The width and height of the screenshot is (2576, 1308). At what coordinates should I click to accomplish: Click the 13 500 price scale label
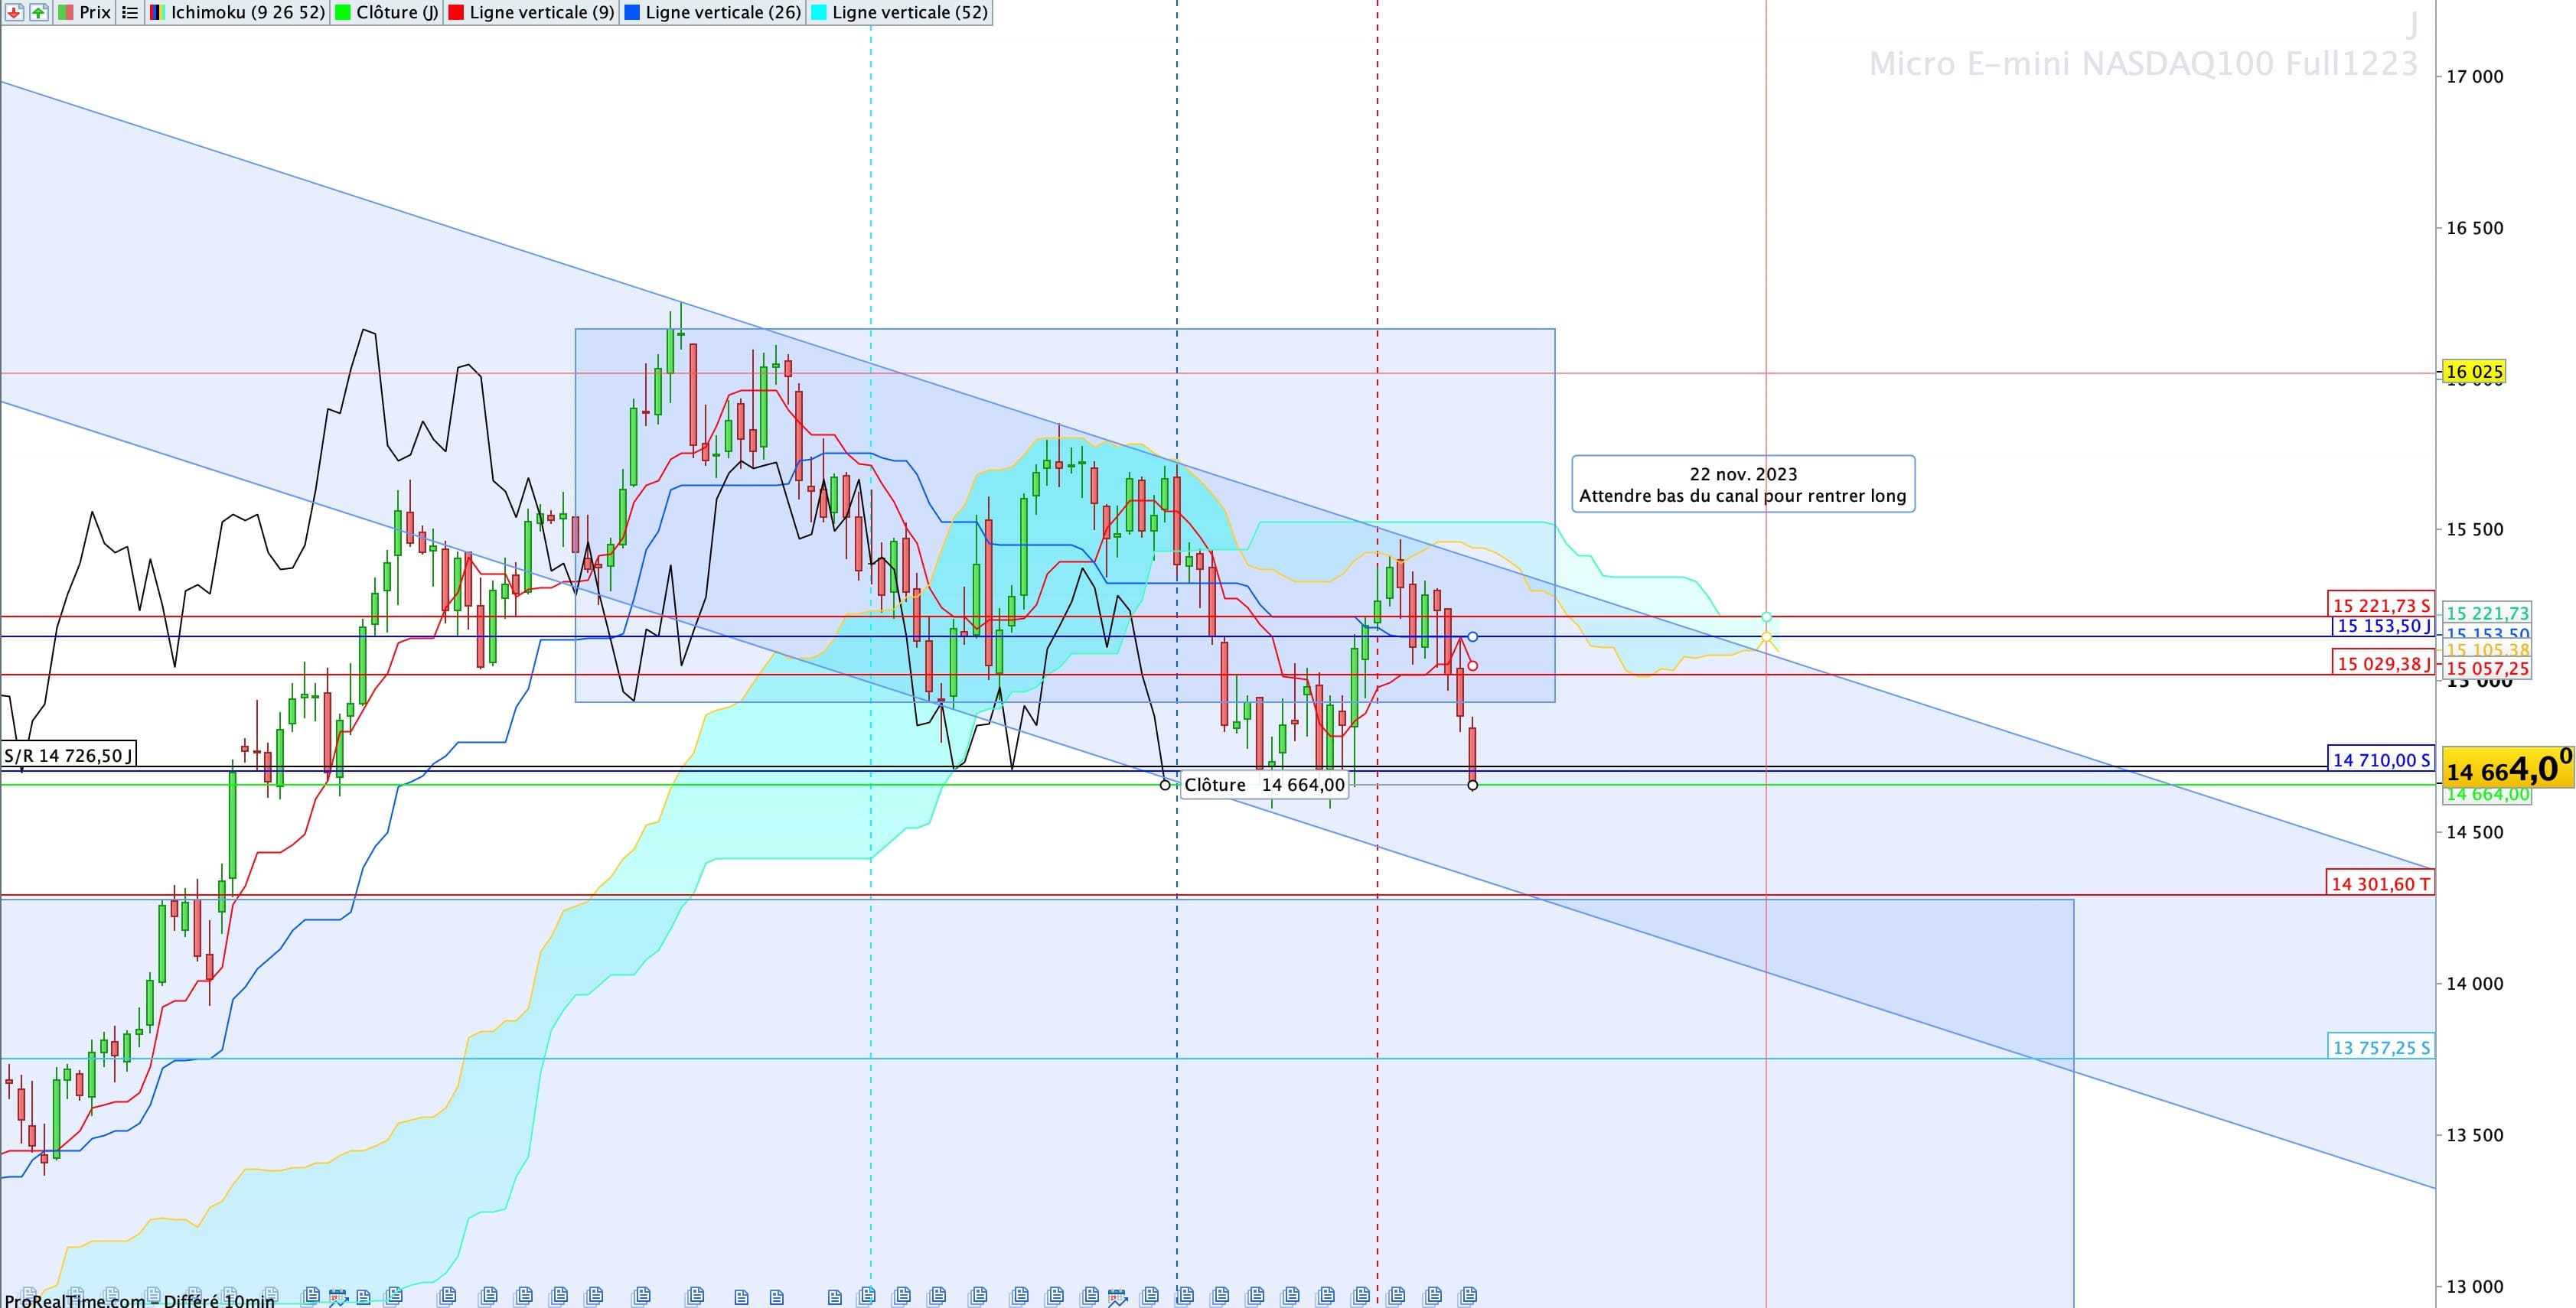[2475, 1135]
